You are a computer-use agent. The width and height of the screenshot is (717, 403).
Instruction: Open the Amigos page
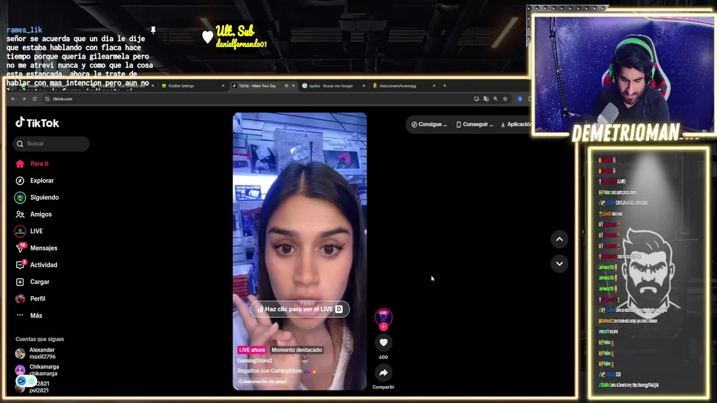(x=41, y=214)
